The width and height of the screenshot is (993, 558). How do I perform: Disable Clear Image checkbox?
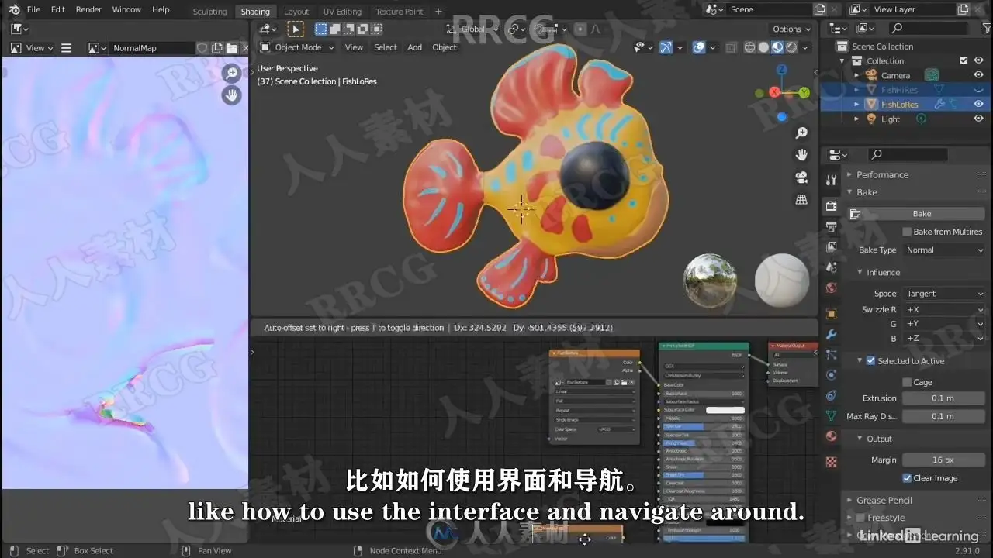907,478
